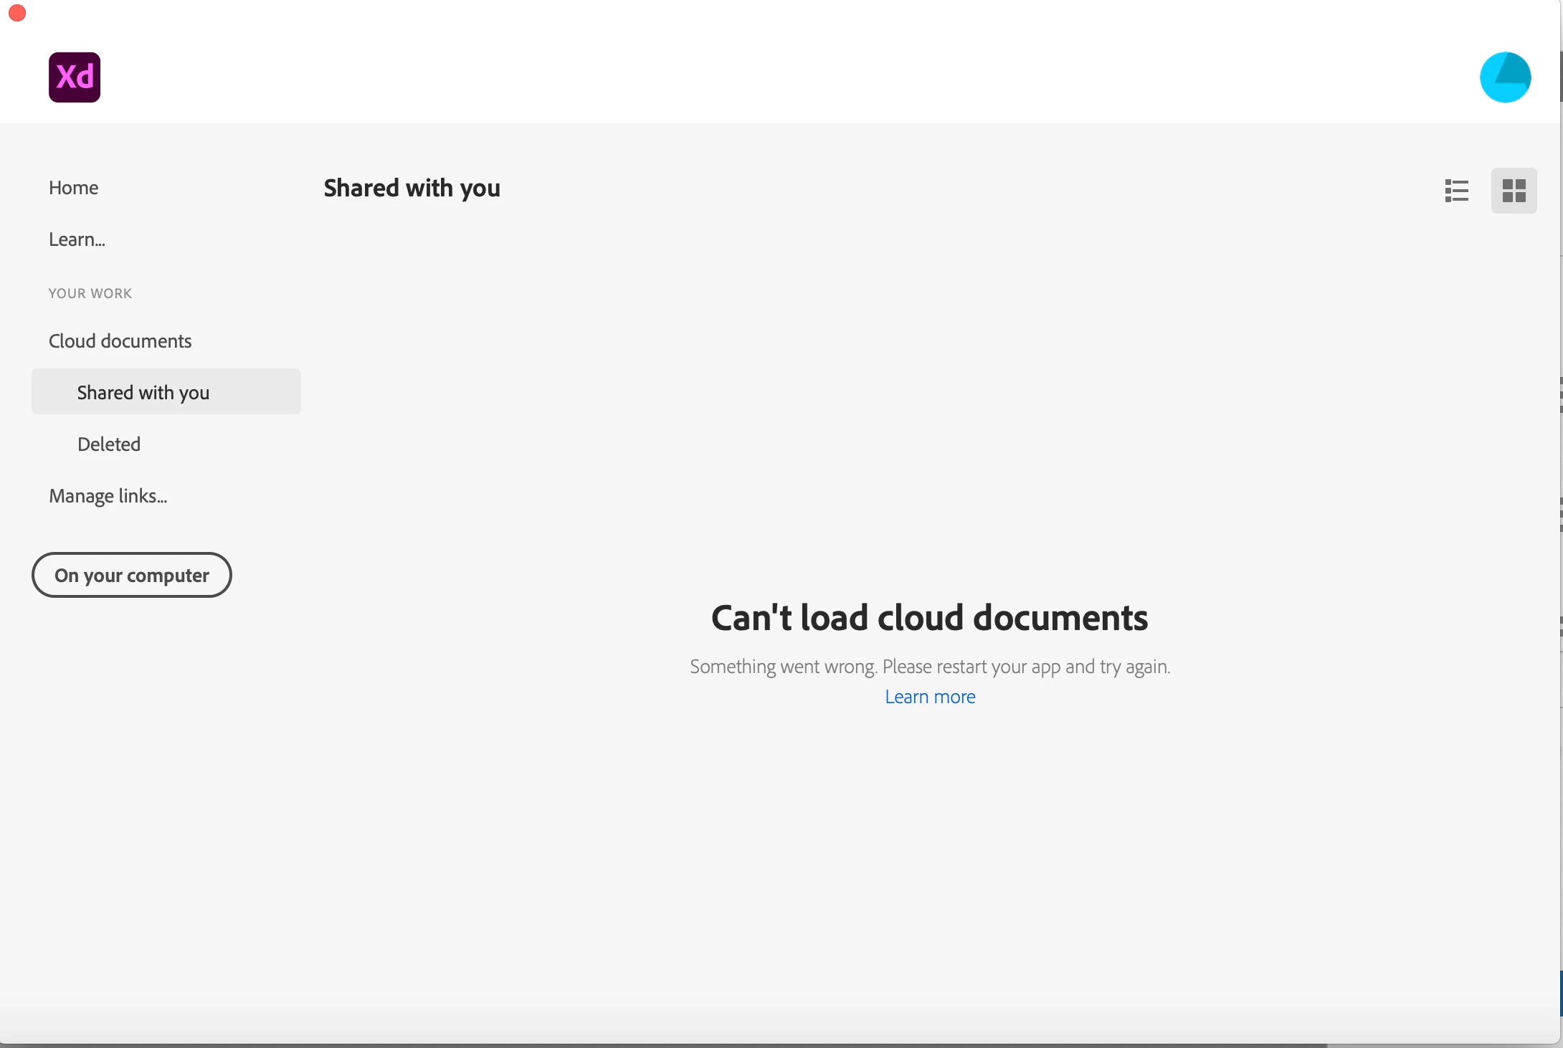Image resolution: width=1563 pixels, height=1048 pixels.
Task: Click the On your computer button
Action: 132,575
